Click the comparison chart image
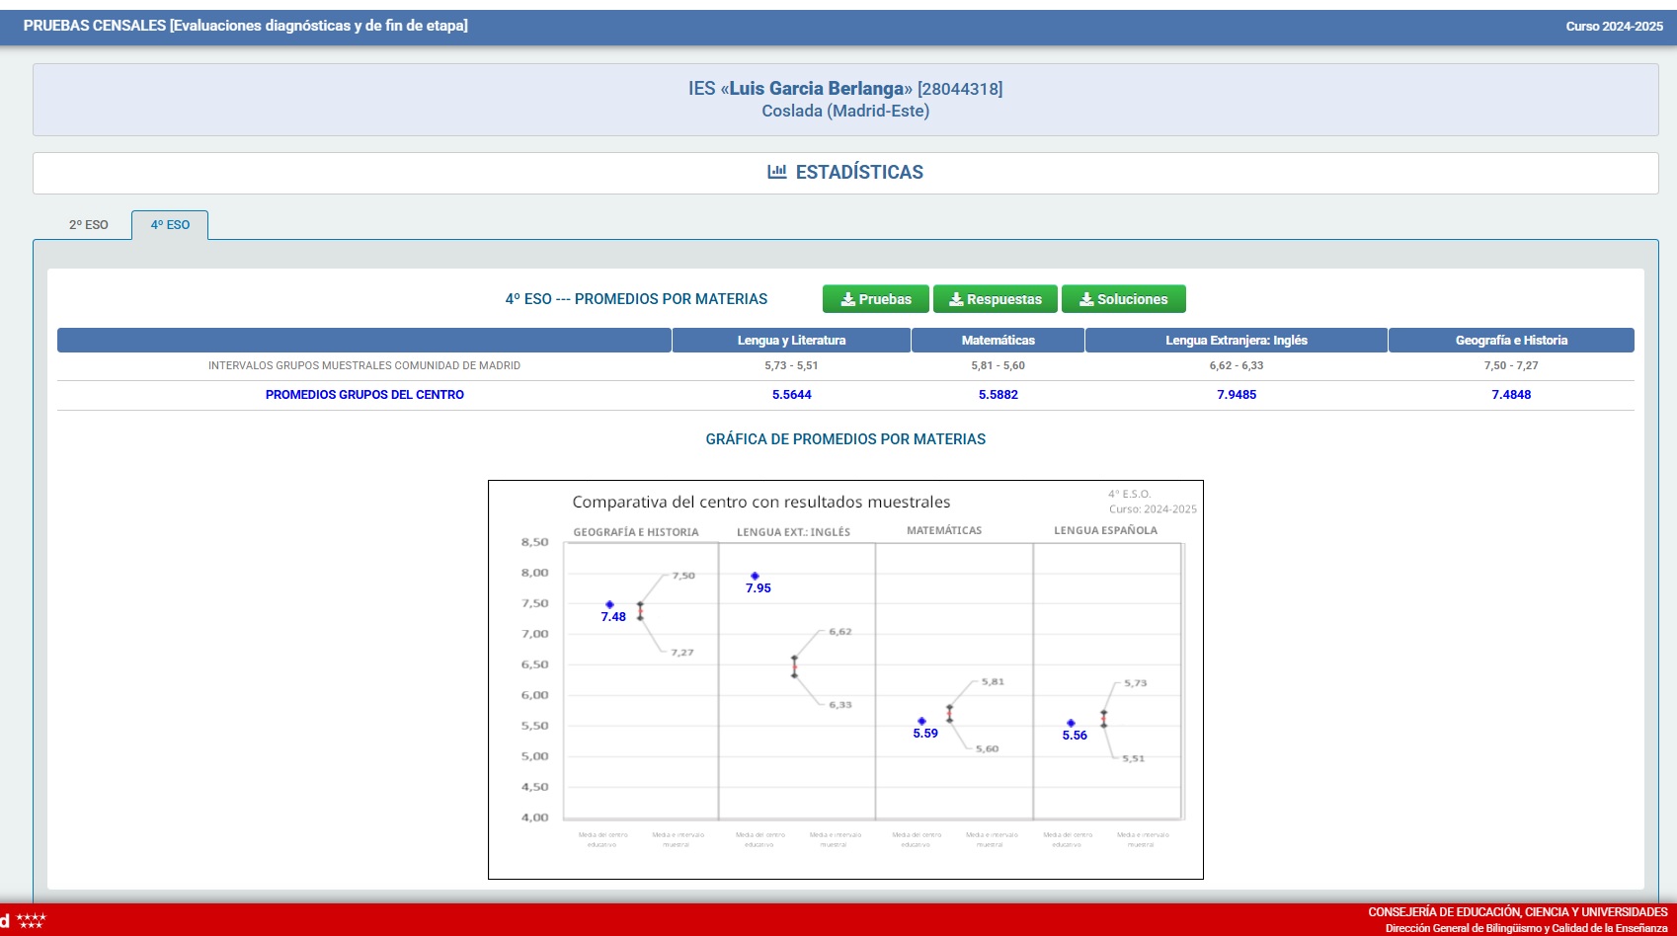1677x936 pixels. (845, 679)
